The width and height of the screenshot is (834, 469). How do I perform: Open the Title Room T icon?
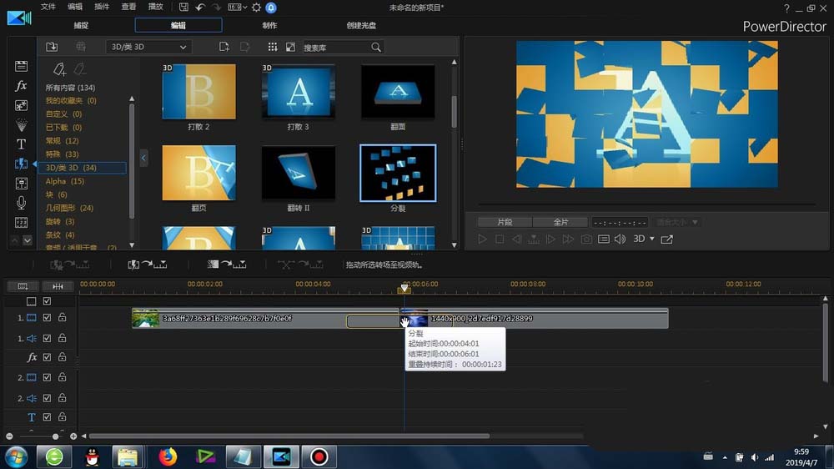[22, 144]
